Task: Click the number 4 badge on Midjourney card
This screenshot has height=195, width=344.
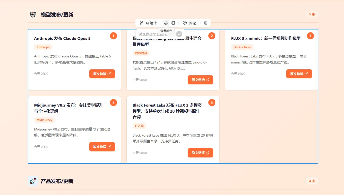Action: coord(113,103)
